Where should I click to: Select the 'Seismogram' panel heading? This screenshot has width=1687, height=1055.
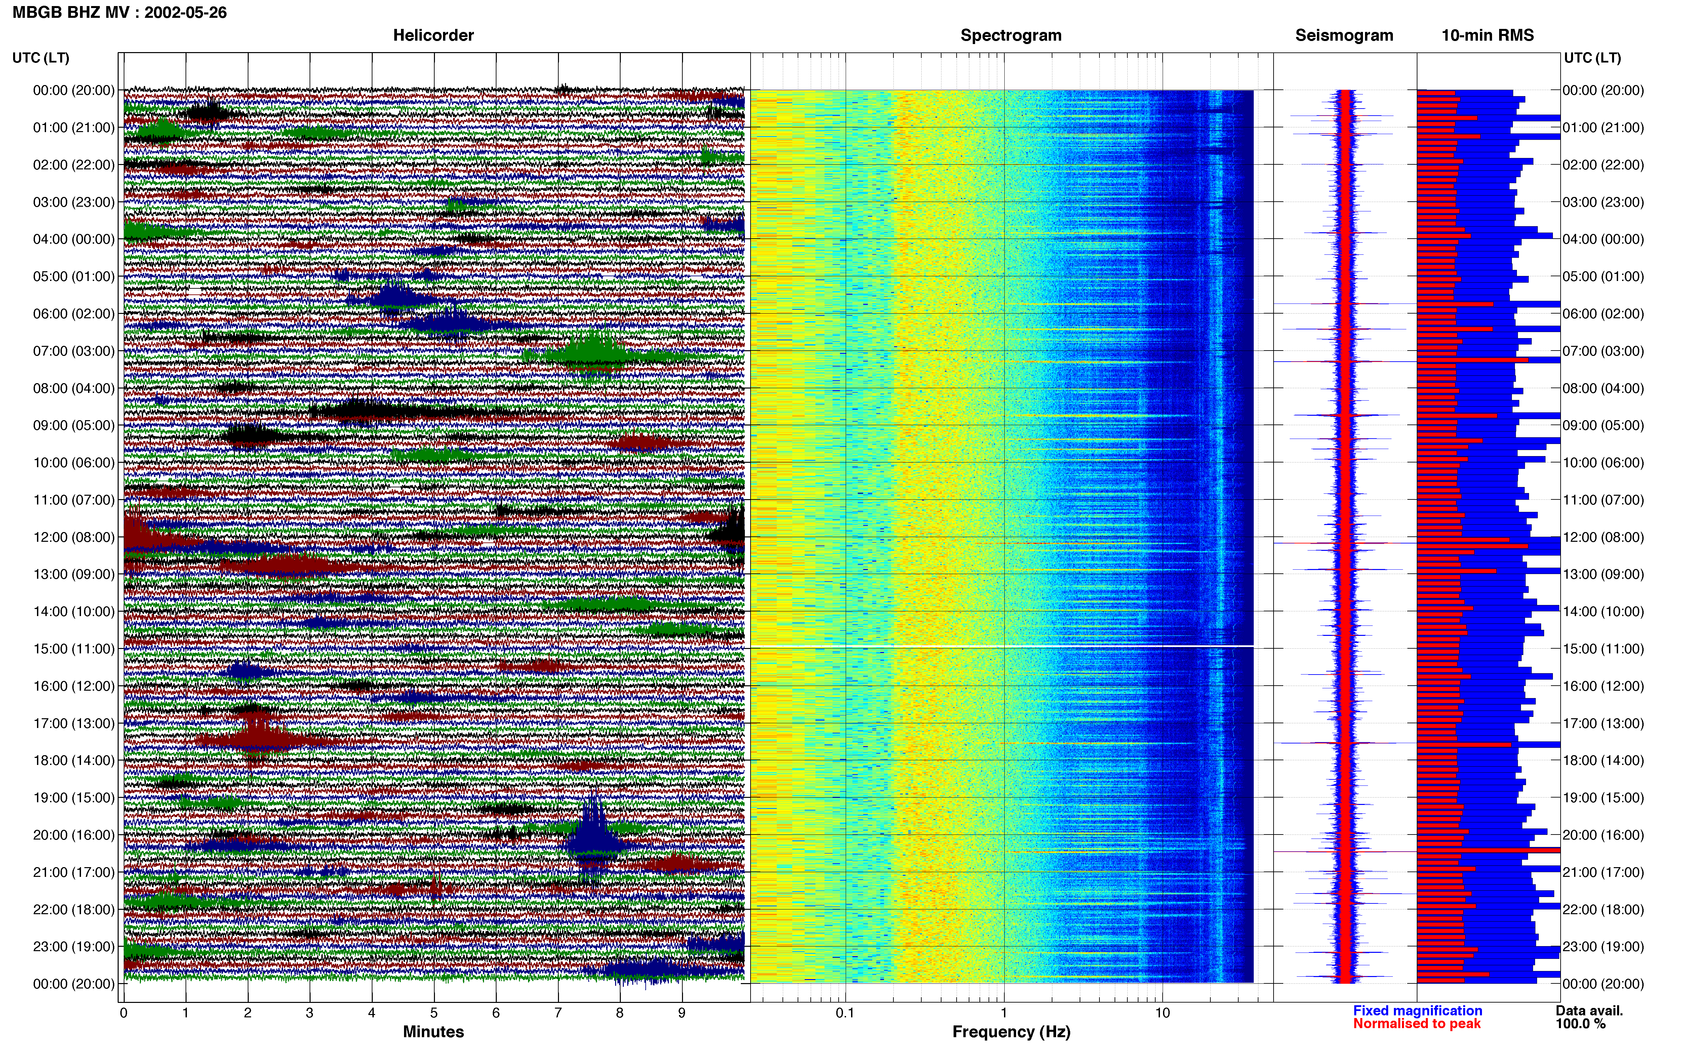coord(1344,36)
